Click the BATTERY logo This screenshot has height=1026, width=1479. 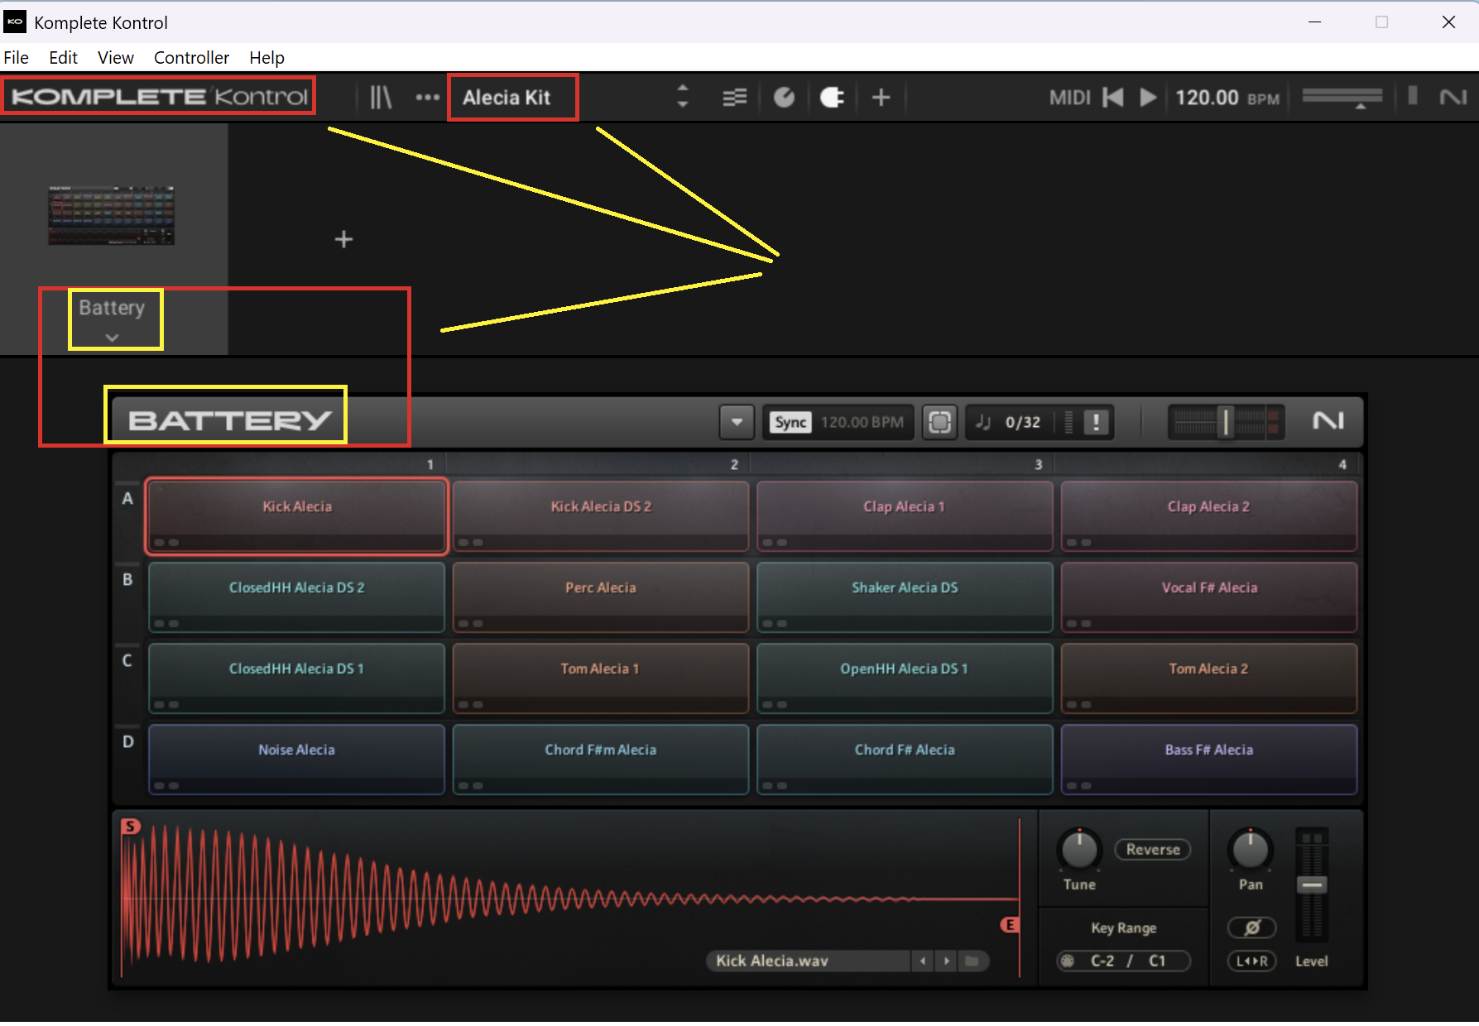pos(229,420)
